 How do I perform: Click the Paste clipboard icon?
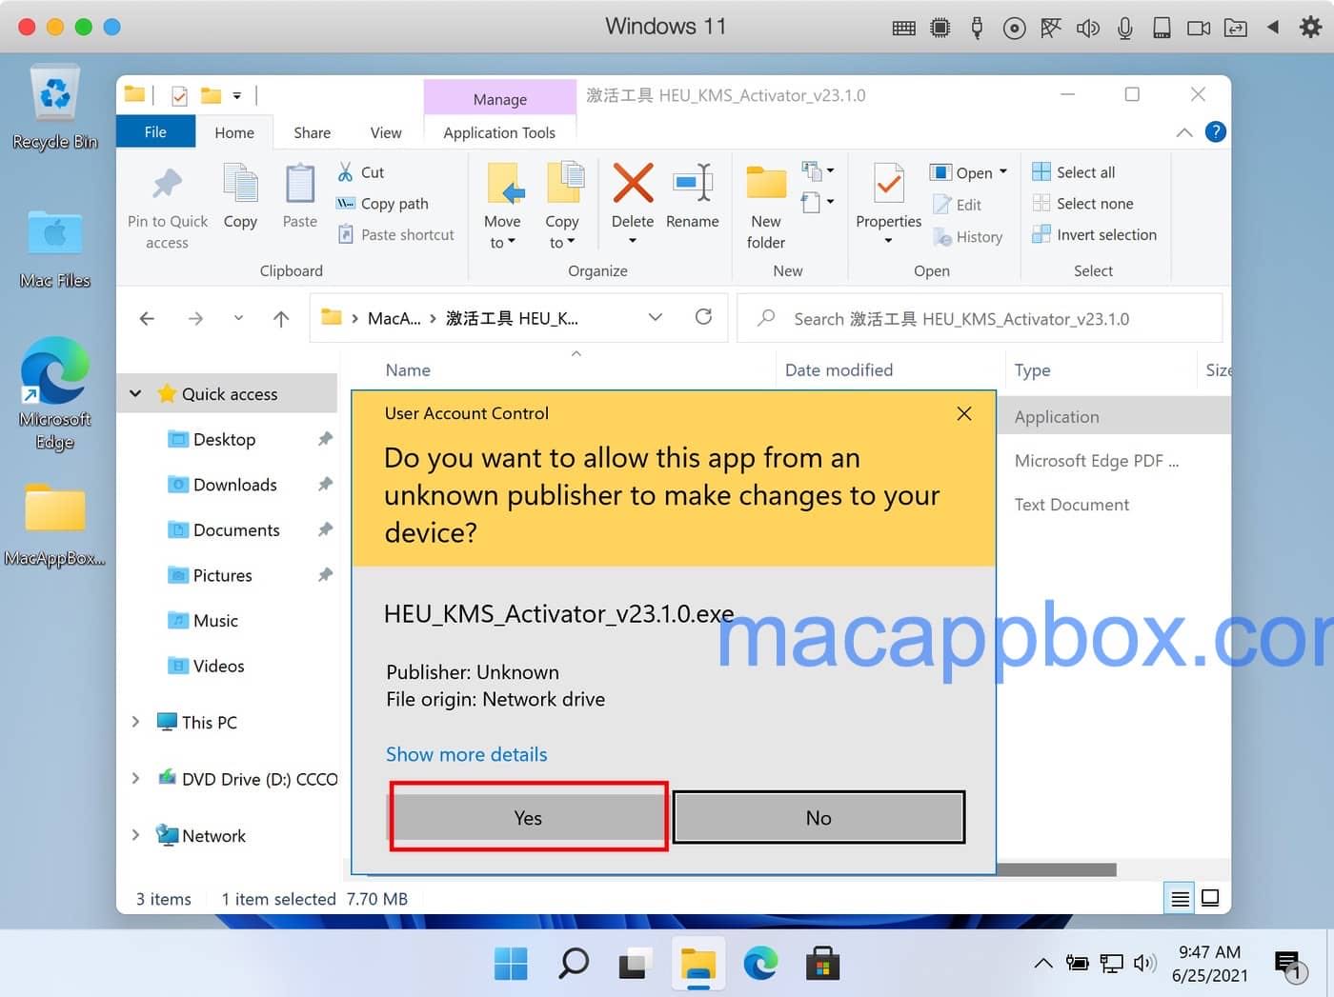point(300,183)
